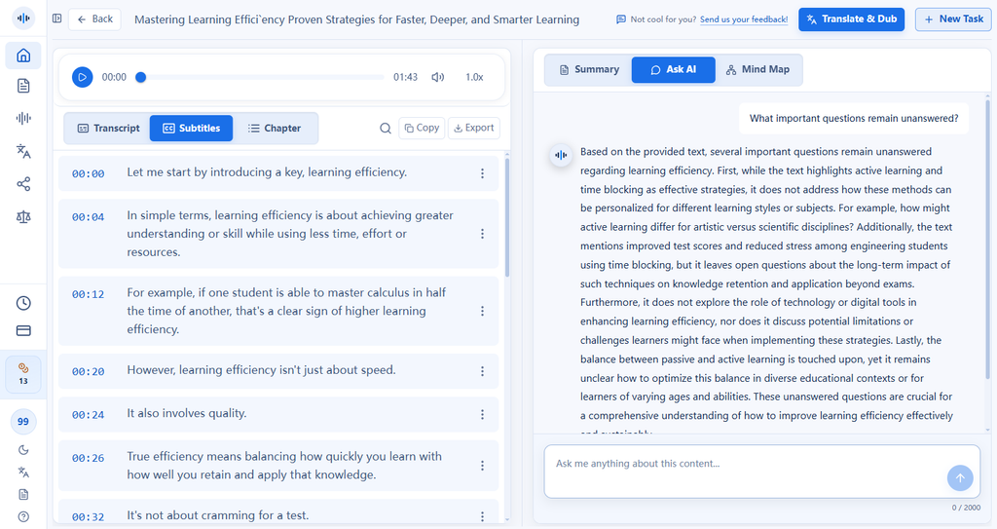Copy the subtitle text
997x529 pixels.
[x=422, y=128]
